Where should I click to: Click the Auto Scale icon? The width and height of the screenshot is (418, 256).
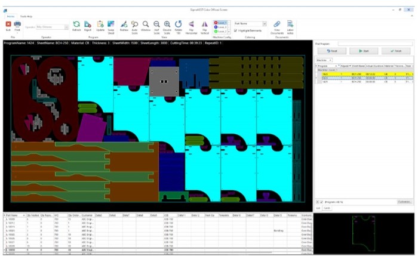(134, 24)
